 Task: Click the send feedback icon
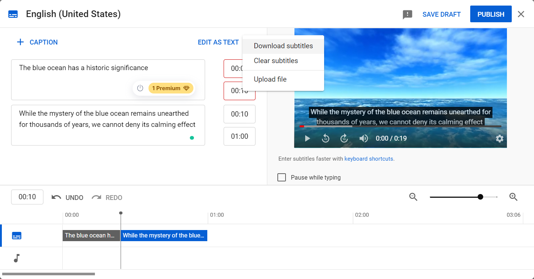point(408,14)
